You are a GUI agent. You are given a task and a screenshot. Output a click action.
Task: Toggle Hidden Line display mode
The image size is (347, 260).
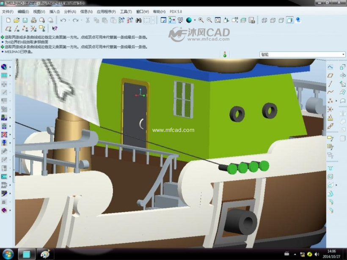pos(273,20)
